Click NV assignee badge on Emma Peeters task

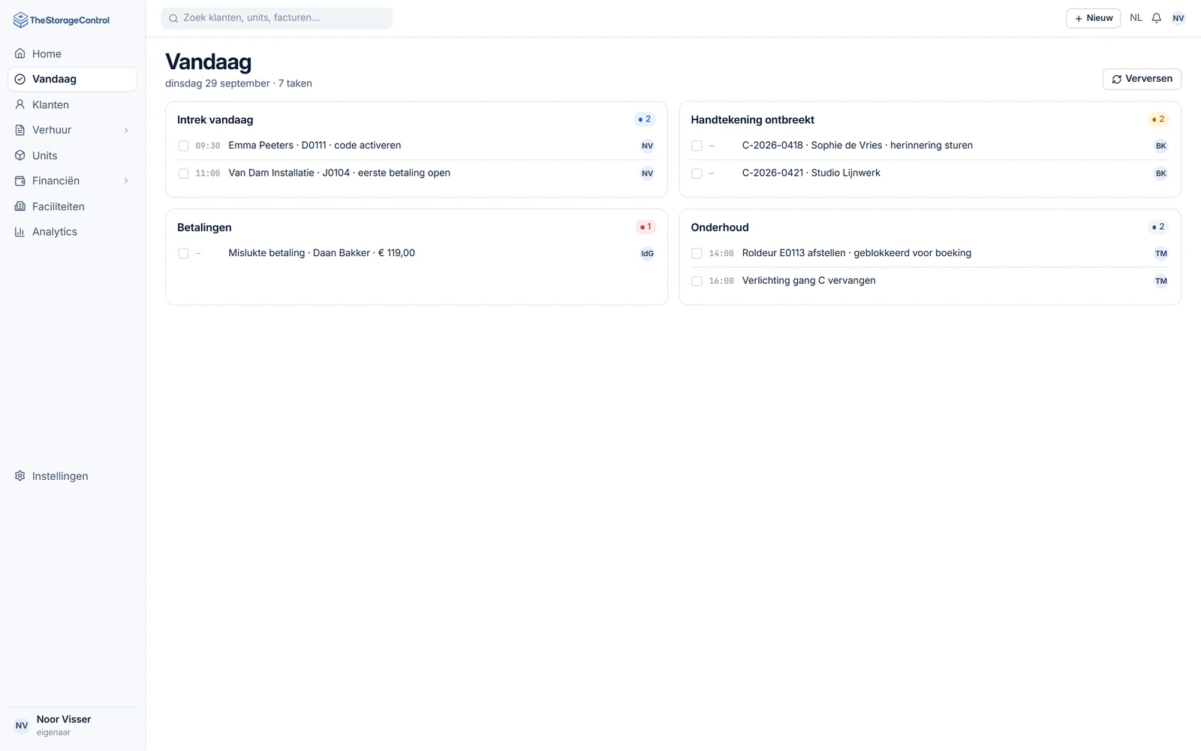pos(647,146)
